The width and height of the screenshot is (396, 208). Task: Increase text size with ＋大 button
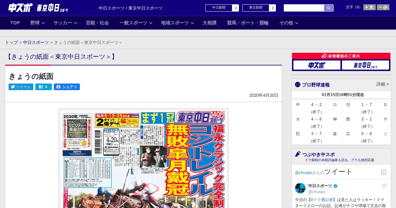pos(369,7)
